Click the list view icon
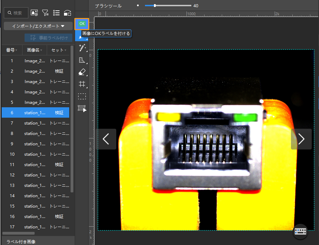The image size is (319, 245). (x=56, y=13)
